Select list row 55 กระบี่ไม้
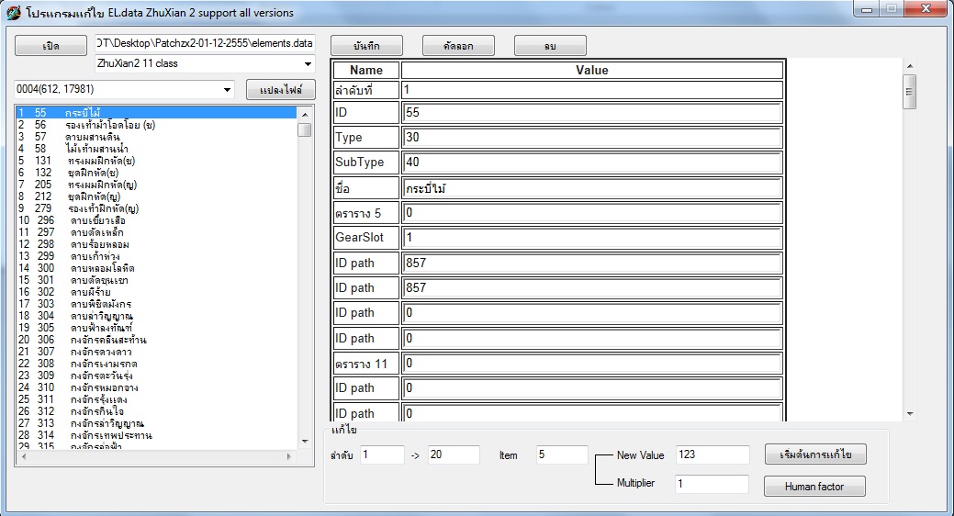This screenshot has height=516, width=954. click(156, 113)
